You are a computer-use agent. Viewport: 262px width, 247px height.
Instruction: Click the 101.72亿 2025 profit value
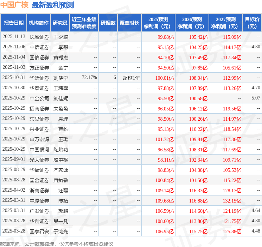165,139
